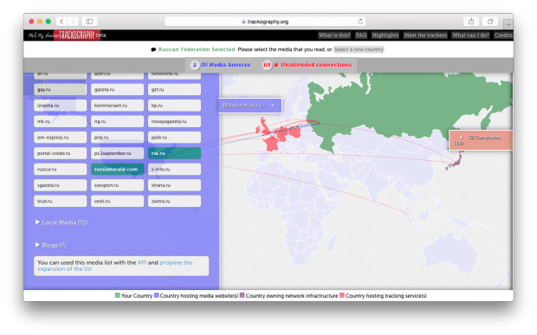Select the kommersant.ru media source
Image resolution: width=537 pixels, height=335 pixels.
click(117, 106)
